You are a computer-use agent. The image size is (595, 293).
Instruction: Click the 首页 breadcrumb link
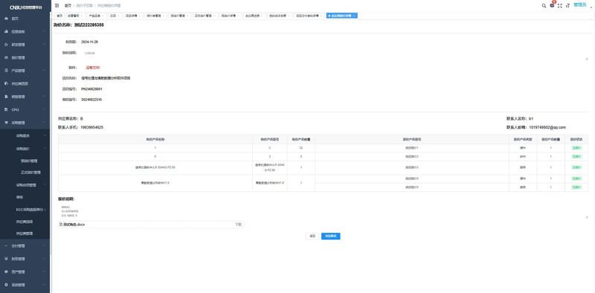coord(68,6)
